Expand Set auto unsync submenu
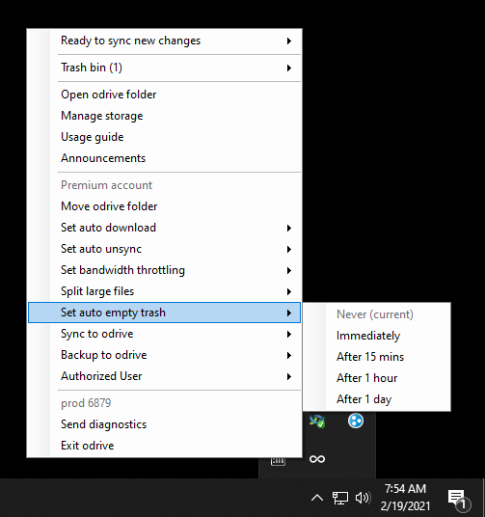This screenshot has height=517, width=485. [164, 249]
